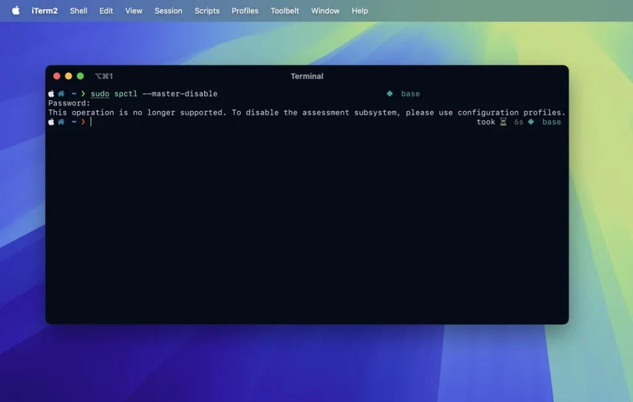The width and height of the screenshot is (633, 402).
Task: Click the Apple logo icon in second prompt line
Action: point(51,122)
